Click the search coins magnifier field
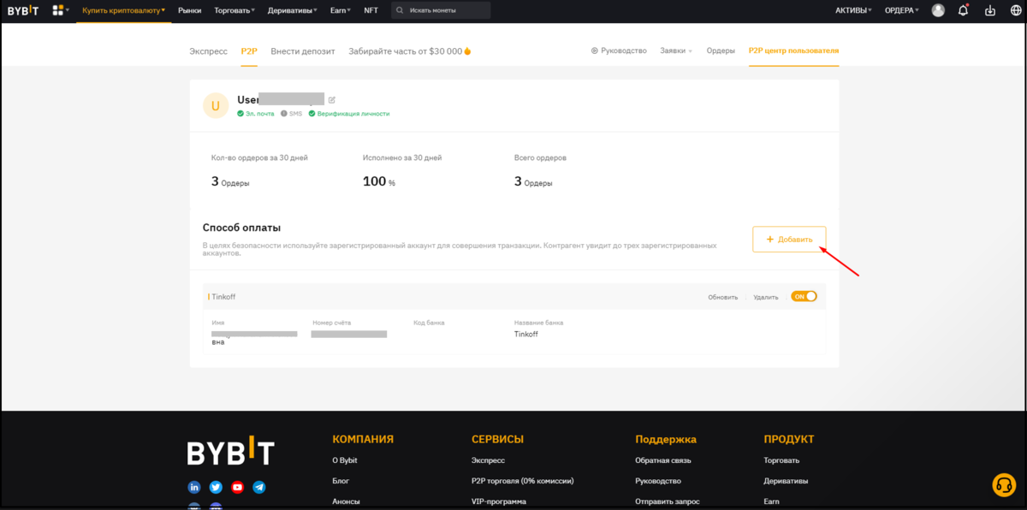Screen dimensions: 1027x510 pos(441,10)
